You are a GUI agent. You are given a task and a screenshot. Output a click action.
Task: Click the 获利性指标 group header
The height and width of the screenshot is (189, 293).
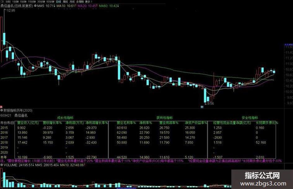tap(165, 118)
